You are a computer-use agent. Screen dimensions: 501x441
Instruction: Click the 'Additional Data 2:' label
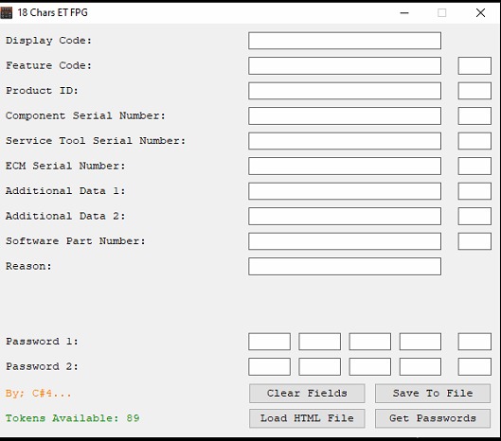coord(65,216)
